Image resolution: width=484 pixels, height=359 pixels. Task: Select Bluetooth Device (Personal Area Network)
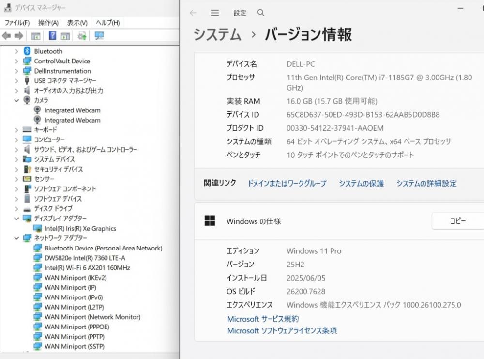coord(104,248)
